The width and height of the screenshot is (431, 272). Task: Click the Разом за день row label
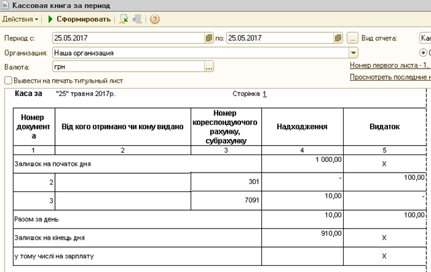[36, 220]
